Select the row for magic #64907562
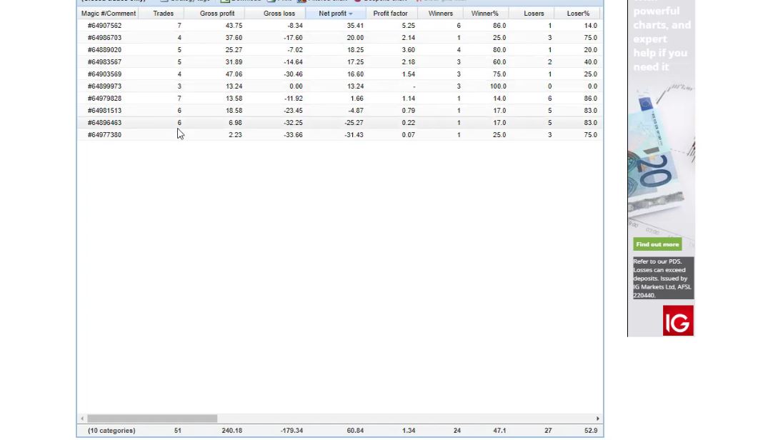 coord(104,26)
